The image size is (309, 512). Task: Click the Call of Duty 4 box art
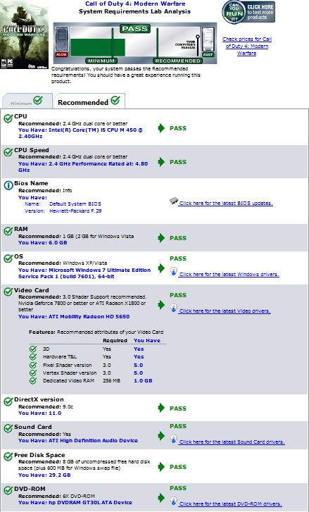[24, 35]
